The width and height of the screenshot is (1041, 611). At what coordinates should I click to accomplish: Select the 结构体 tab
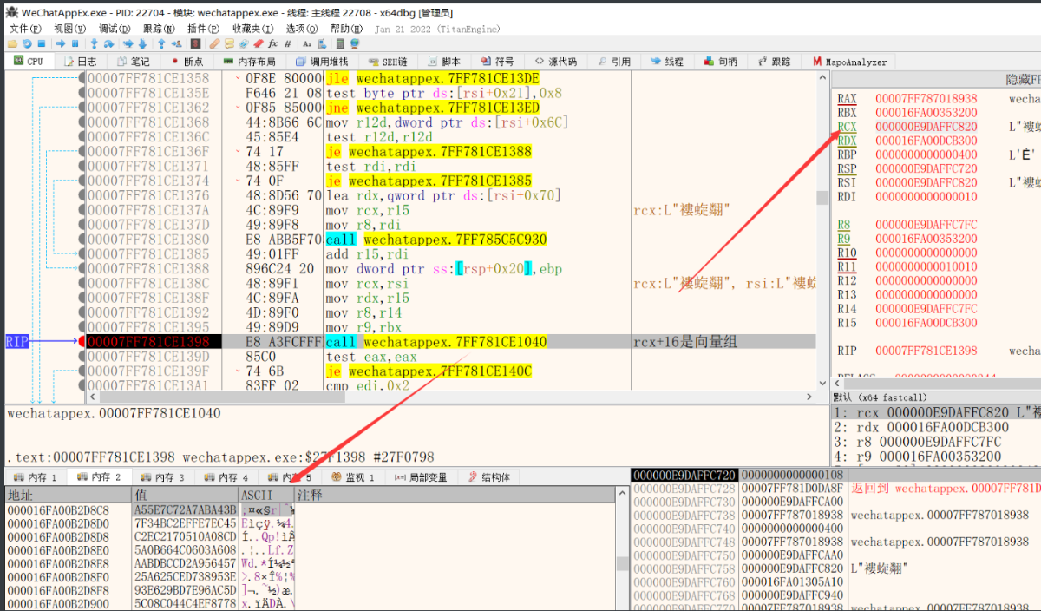click(x=488, y=477)
